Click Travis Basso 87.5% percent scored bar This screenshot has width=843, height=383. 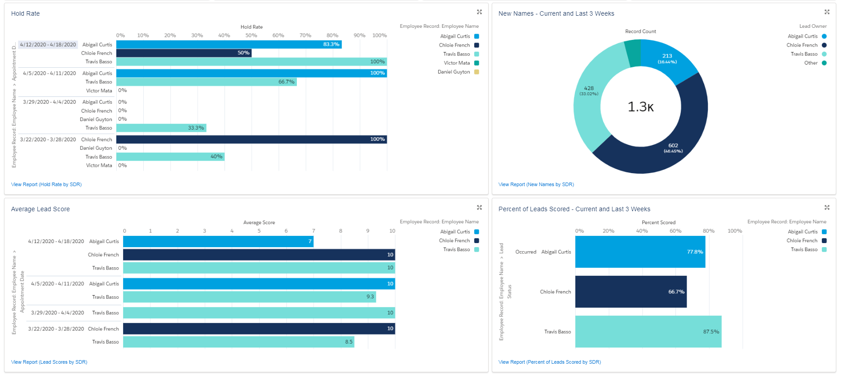tap(648, 331)
